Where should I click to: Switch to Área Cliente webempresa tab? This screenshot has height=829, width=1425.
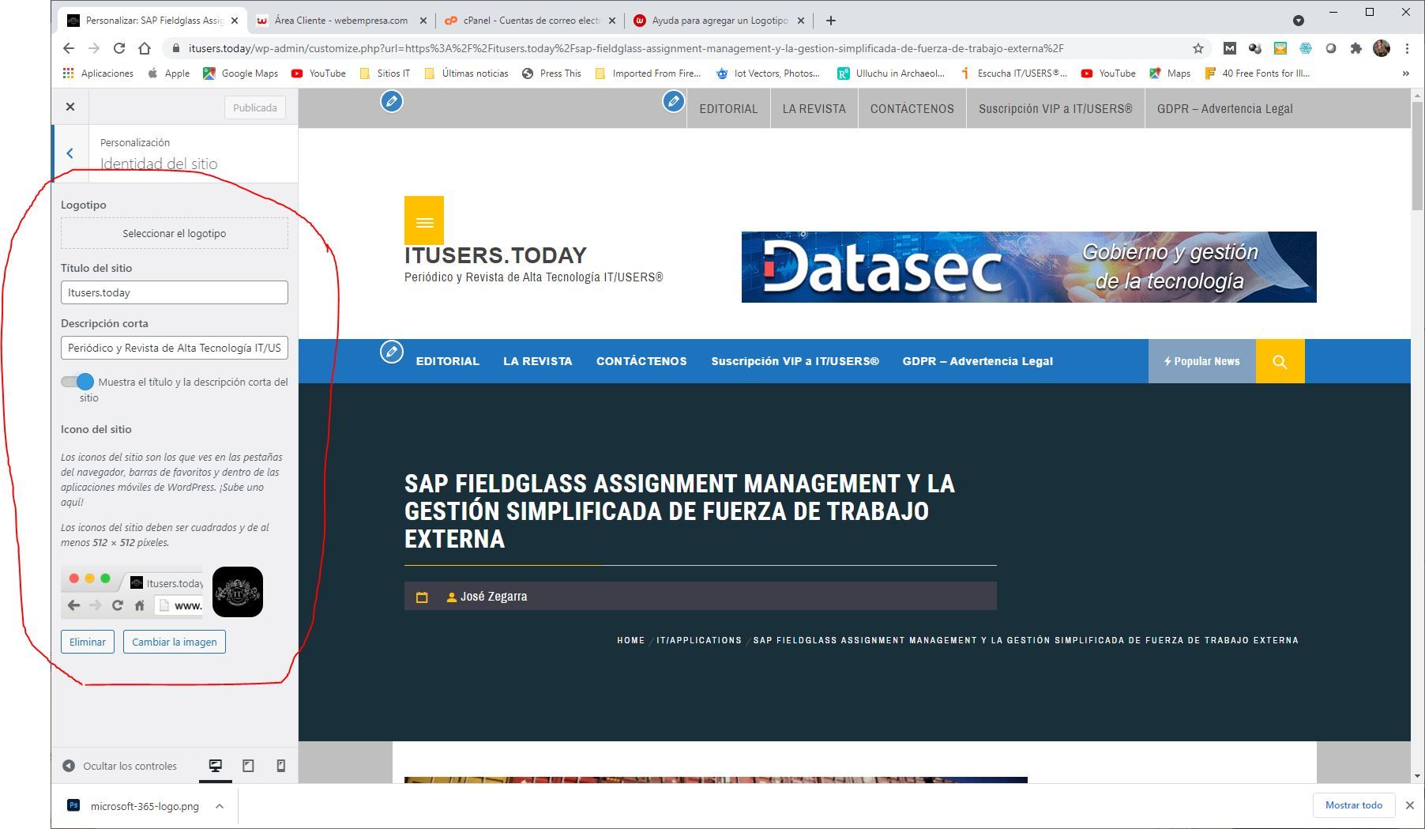(341, 21)
